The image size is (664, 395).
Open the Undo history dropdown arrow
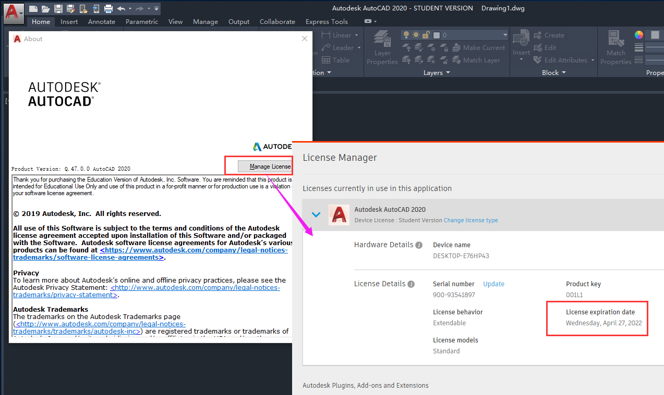click(129, 8)
